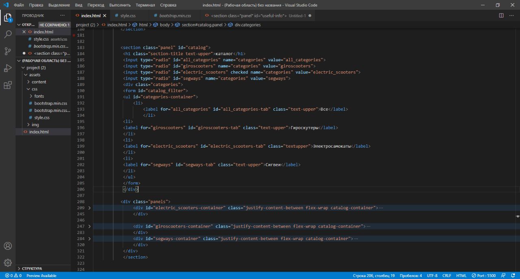
Task: Change indentation via Пробелов: 4
Action: (411, 276)
